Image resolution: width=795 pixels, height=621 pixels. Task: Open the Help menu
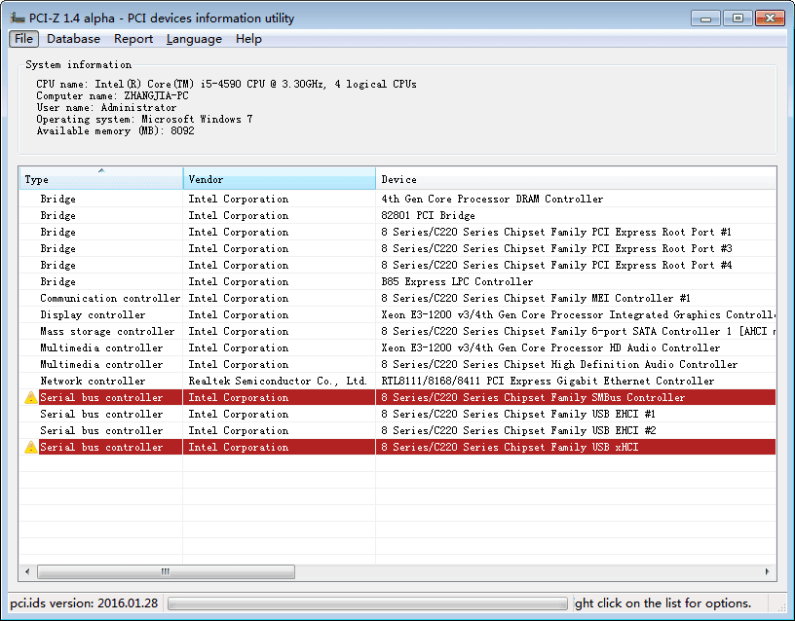pyautogui.click(x=248, y=39)
